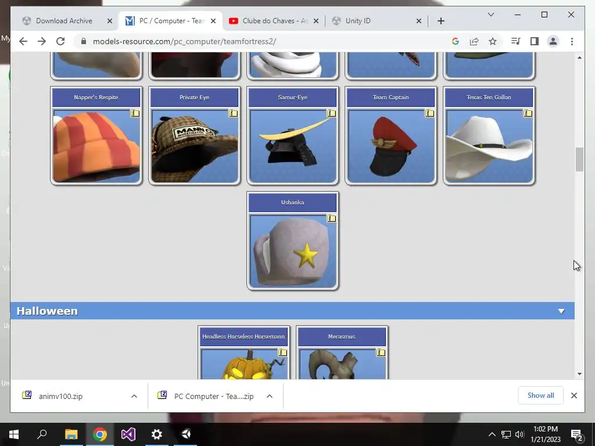
Task: Click zip icon on Texas Ten Gallon card
Action: (528, 113)
